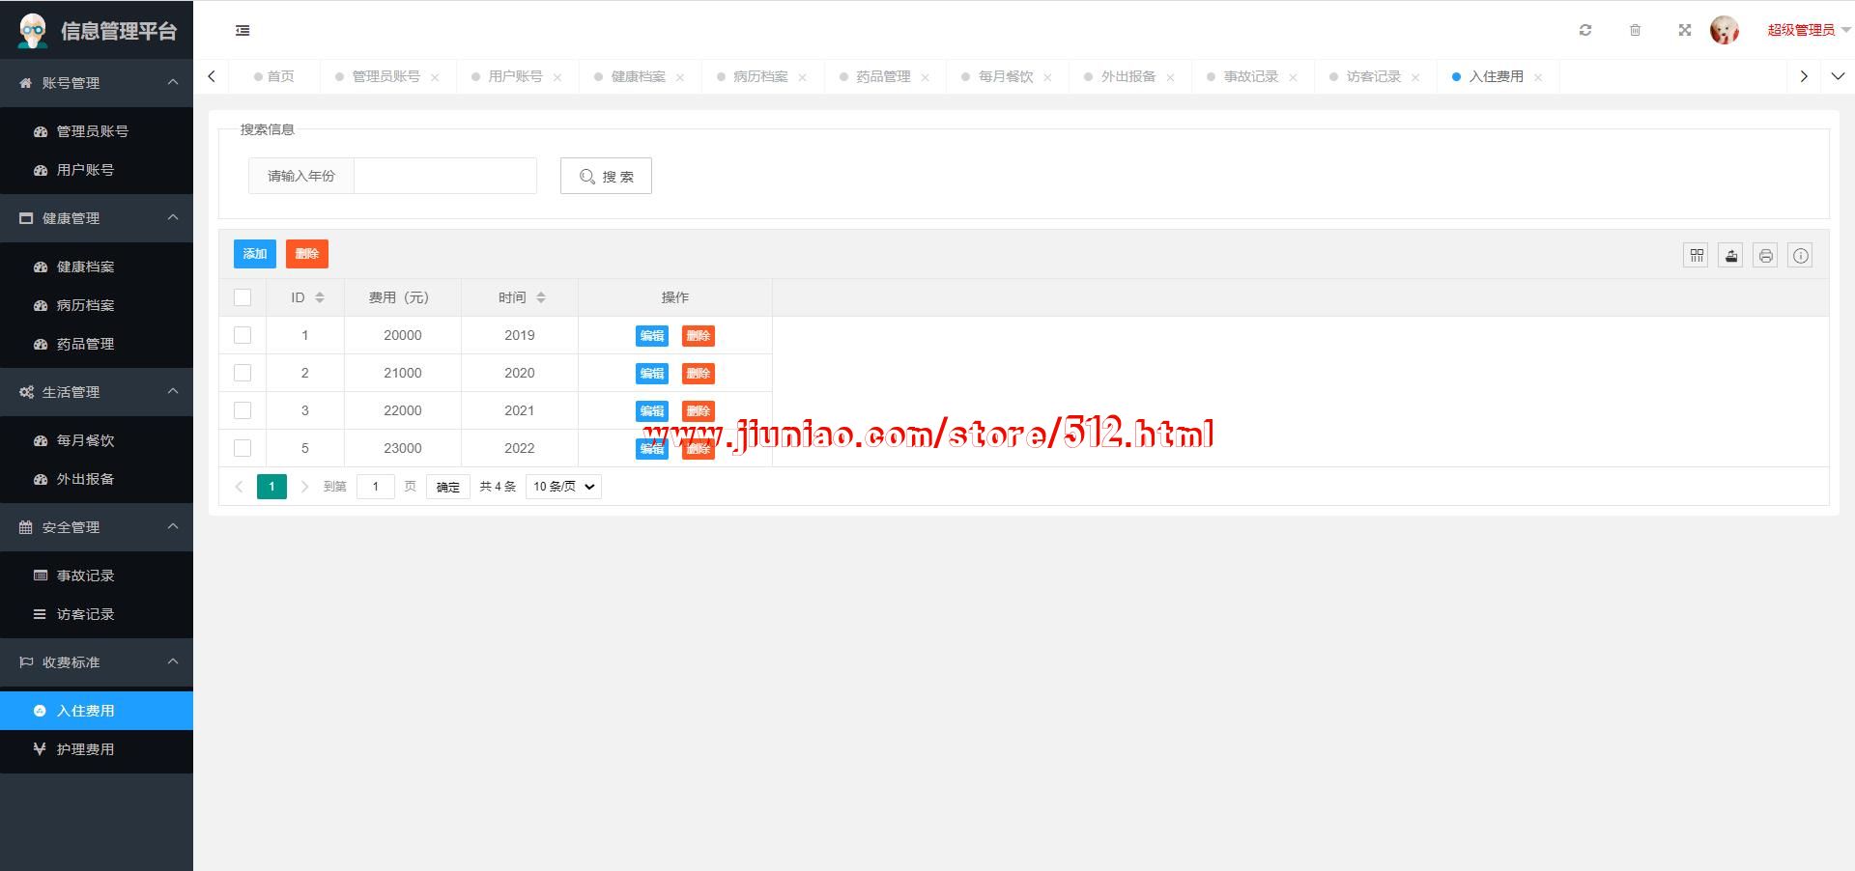Viewport: 1855px width, 871px height.
Task: Switch to the 管理员账号 tab
Action: tap(386, 76)
